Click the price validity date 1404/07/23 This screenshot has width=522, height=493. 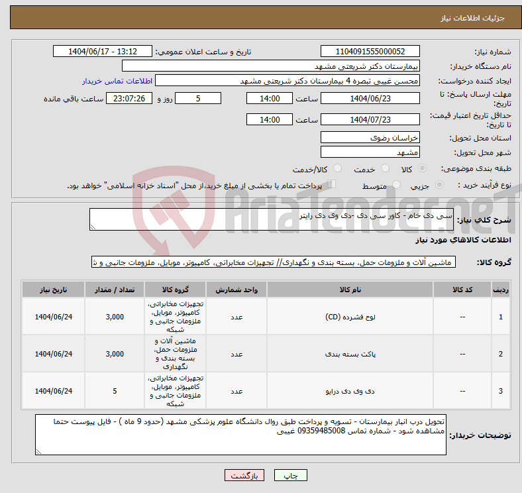[x=370, y=119]
